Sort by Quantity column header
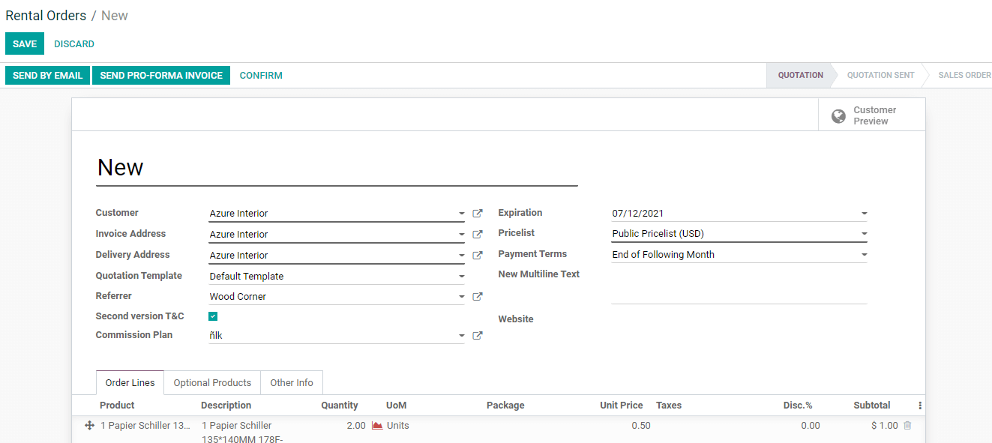992x443 pixels. click(x=340, y=406)
